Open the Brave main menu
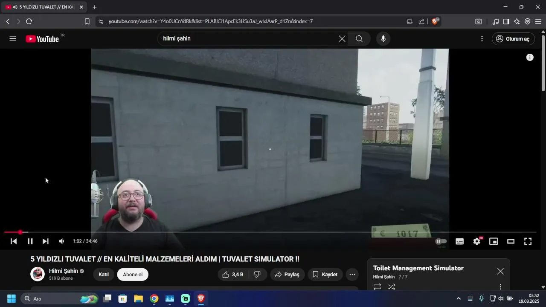Image resolution: width=546 pixels, height=307 pixels. coord(538,21)
